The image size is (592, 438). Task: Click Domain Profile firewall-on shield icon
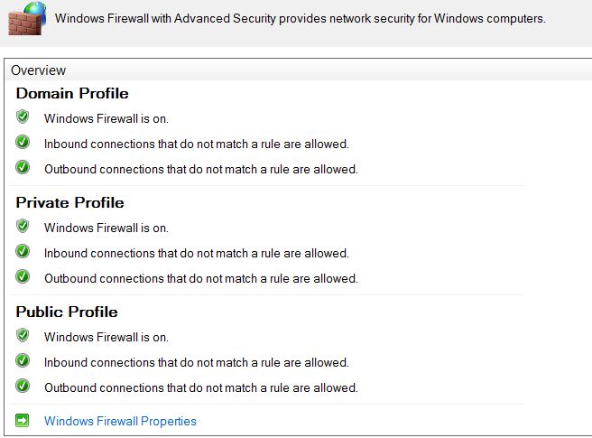[23, 117]
